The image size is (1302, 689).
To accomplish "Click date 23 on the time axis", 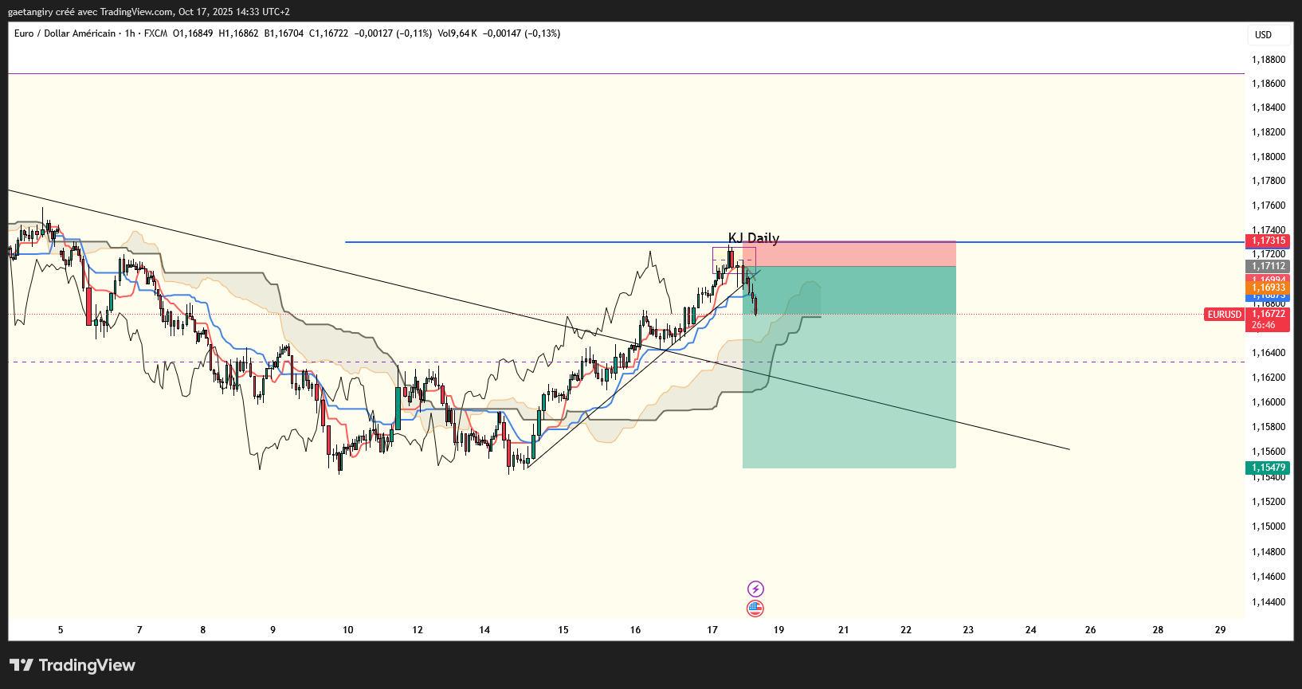I will tap(968, 630).
